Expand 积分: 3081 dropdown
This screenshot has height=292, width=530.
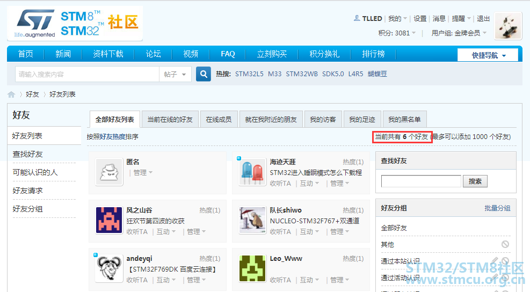(x=397, y=33)
